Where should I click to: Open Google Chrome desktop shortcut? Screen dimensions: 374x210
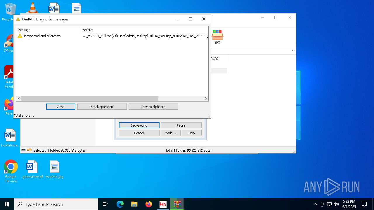(11, 171)
